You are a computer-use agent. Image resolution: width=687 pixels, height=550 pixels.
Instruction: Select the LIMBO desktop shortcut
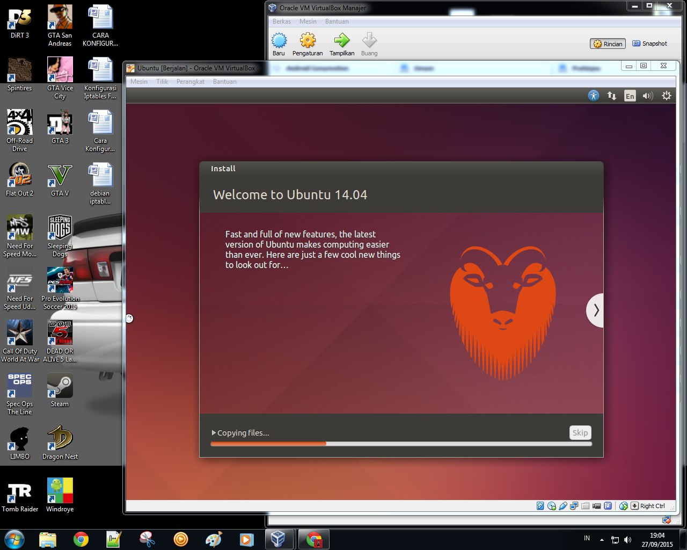[20, 444]
